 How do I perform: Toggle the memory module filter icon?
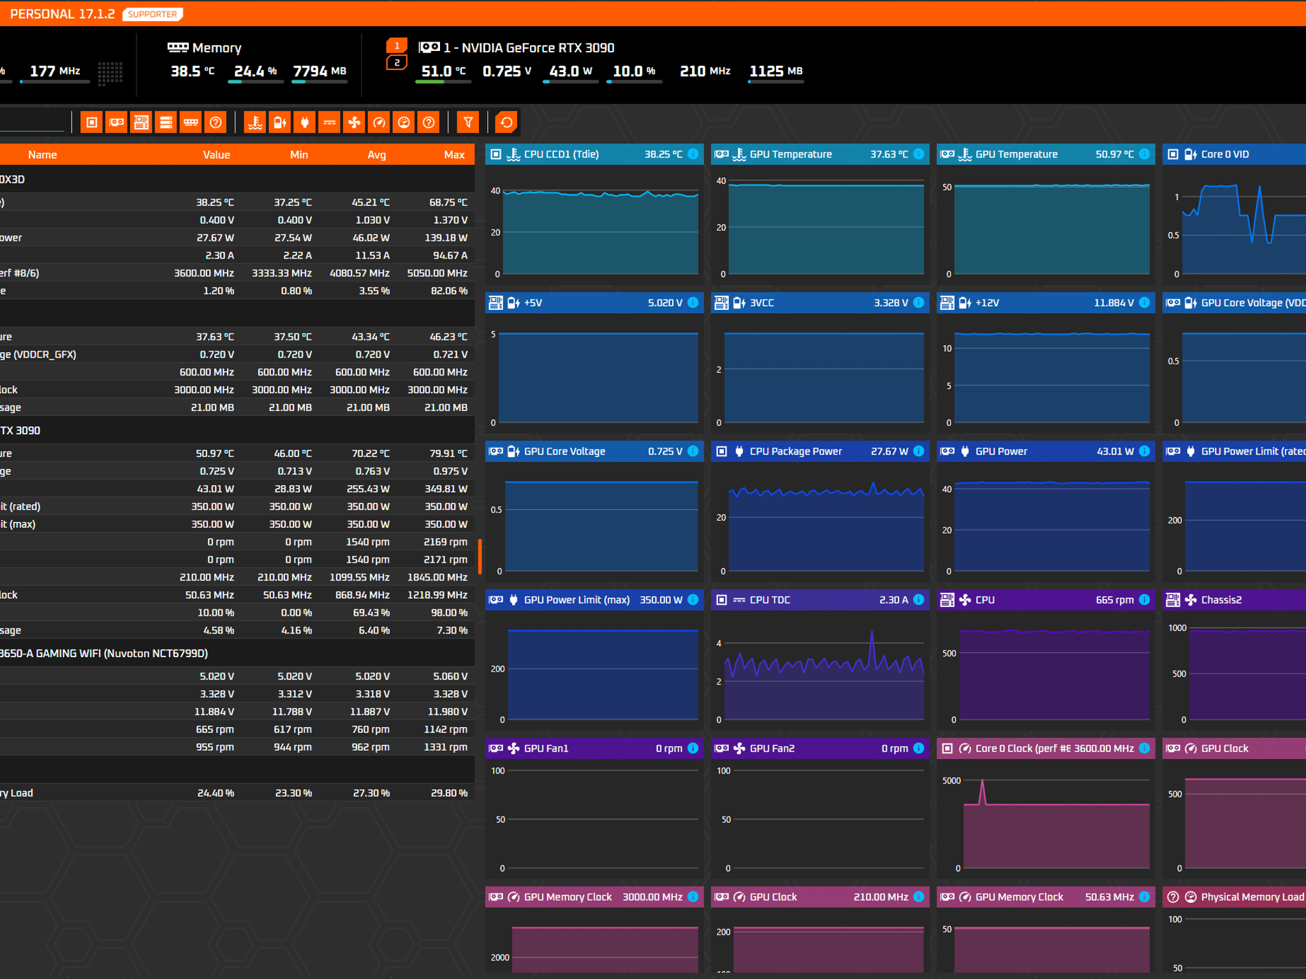(x=191, y=122)
